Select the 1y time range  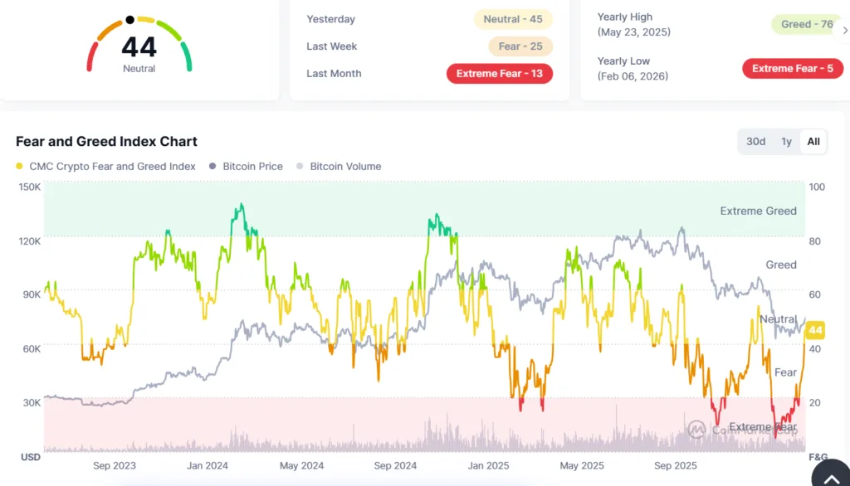point(786,141)
